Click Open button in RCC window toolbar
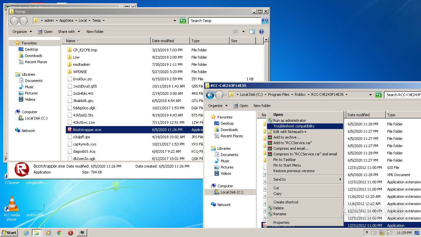This screenshot has width=421, height=237. point(241,106)
